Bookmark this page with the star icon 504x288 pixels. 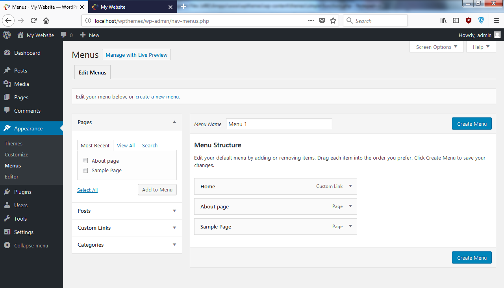pyautogui.click(x=333, y=21)
